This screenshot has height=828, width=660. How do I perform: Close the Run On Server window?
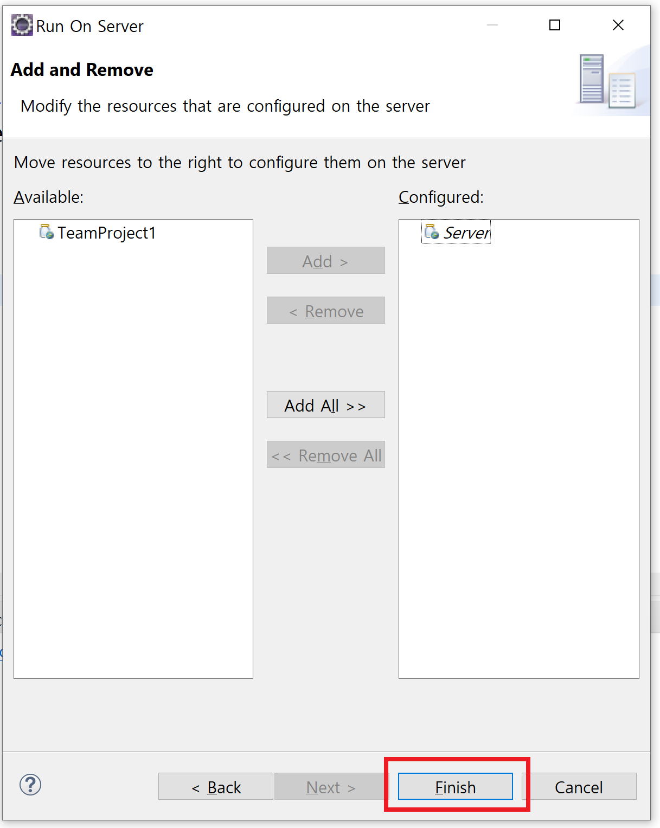point(618,25)
